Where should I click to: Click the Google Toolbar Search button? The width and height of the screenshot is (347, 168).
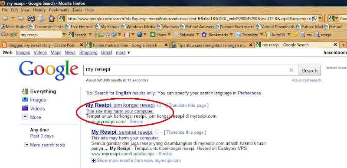(x=78, y=35)
